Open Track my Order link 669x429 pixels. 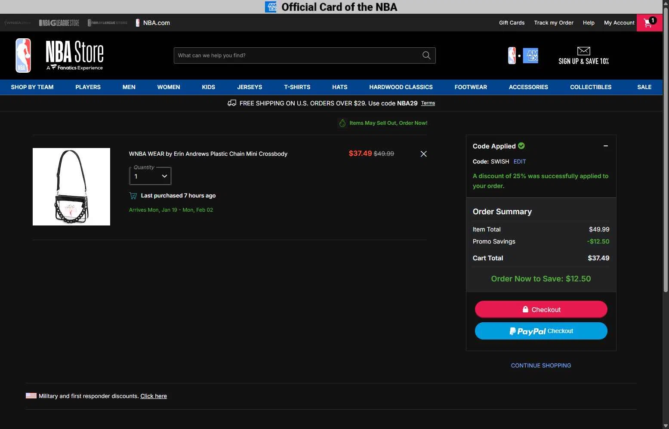pyautogui.click(x=554, y=23)
